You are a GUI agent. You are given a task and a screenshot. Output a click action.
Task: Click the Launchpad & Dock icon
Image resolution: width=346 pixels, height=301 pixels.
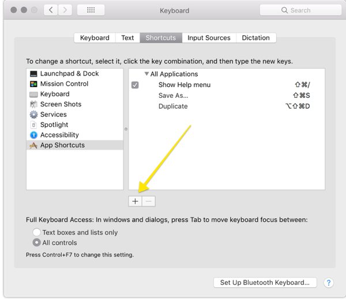point(34,74)
